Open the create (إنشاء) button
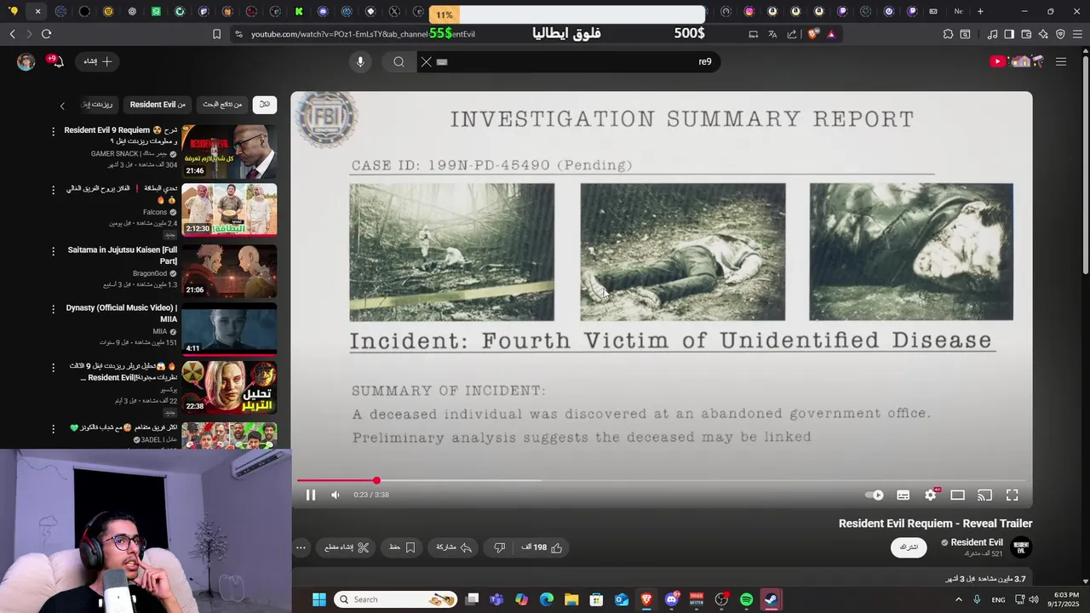The image size is (1090, 613). click(x=97, y=61)
